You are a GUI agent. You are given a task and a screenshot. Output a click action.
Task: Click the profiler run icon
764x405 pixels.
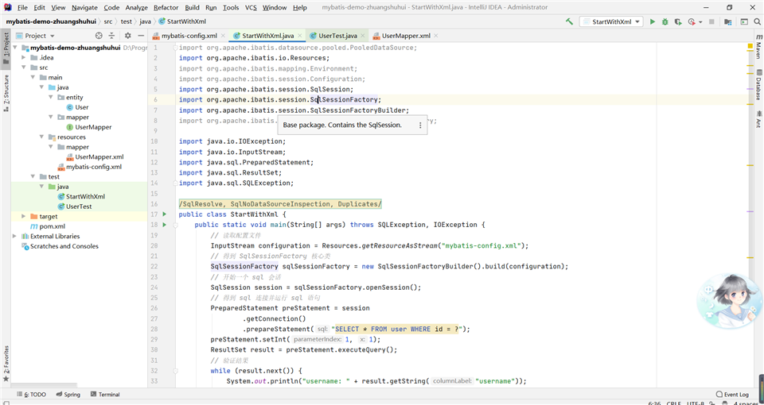692,21
